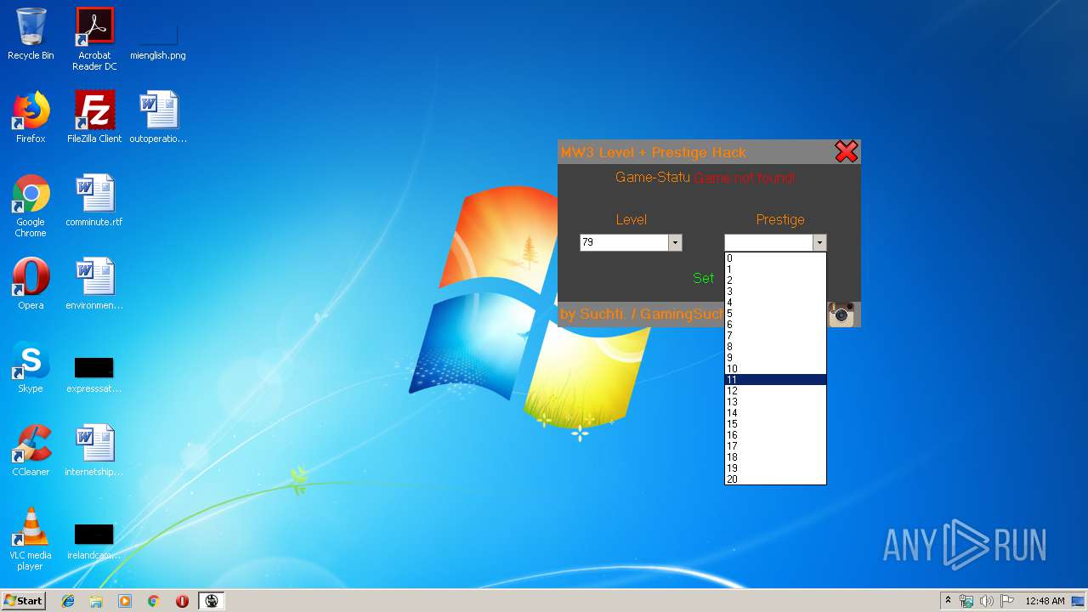Screen dimensions: 1088x612
Task: Pick prestige value 13
Action: pos(775,402)
